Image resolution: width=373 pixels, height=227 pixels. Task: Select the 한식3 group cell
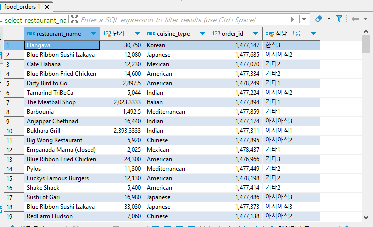[x=291, y=45]
